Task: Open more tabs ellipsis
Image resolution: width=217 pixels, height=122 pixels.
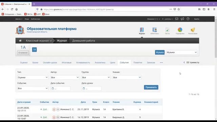Action: tap(161, 62)
